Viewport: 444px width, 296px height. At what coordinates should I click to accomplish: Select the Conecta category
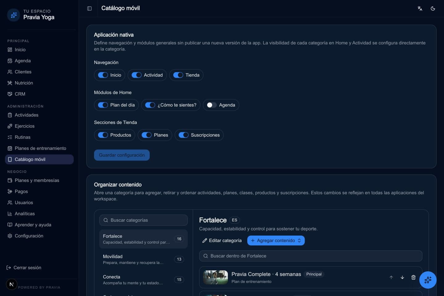click(x=143, y=280)
